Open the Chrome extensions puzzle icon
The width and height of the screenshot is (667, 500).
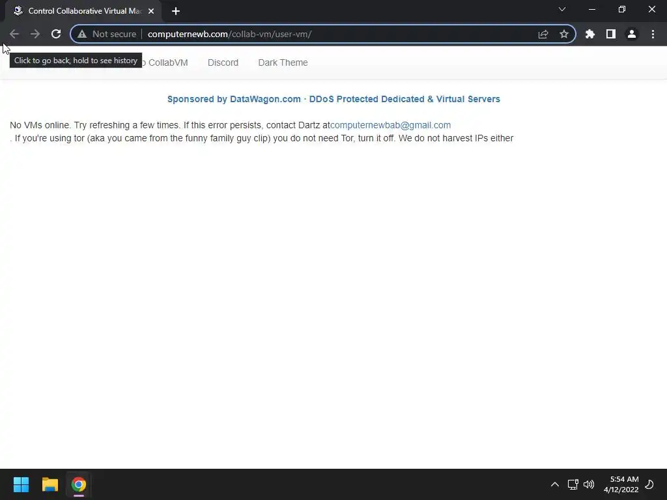click(x=590, y=34)
